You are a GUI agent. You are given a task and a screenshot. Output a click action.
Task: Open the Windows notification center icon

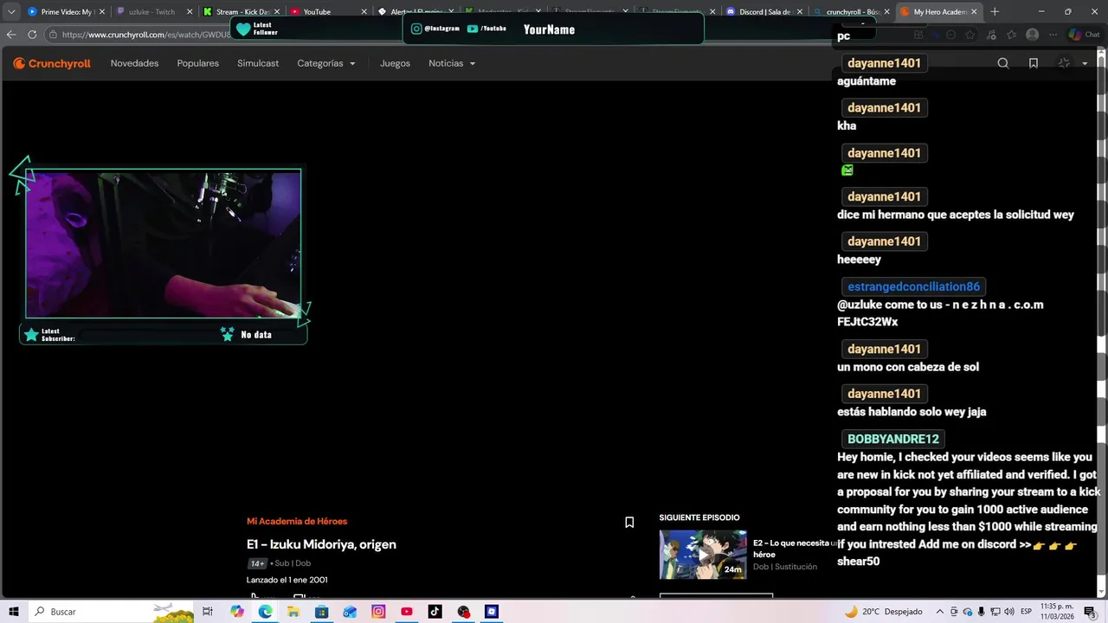point(1090,612)
